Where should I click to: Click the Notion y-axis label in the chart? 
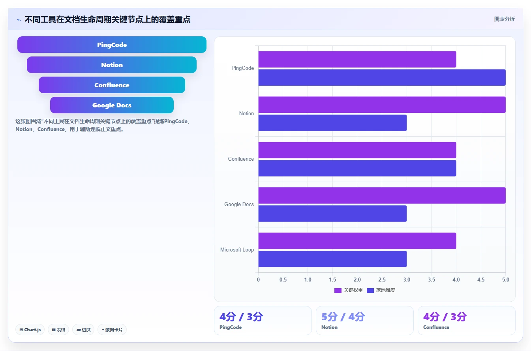pos(246,114)
